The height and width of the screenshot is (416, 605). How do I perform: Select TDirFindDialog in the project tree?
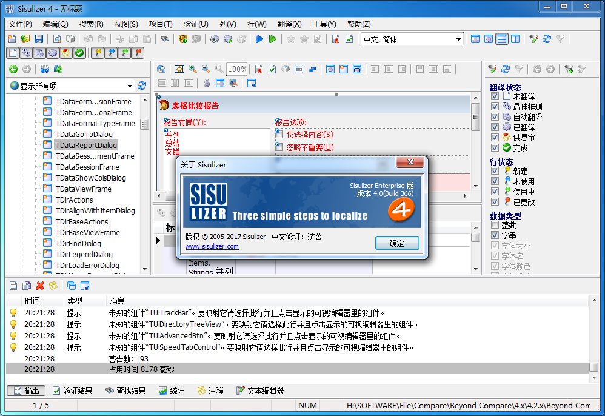click(78, 244)
